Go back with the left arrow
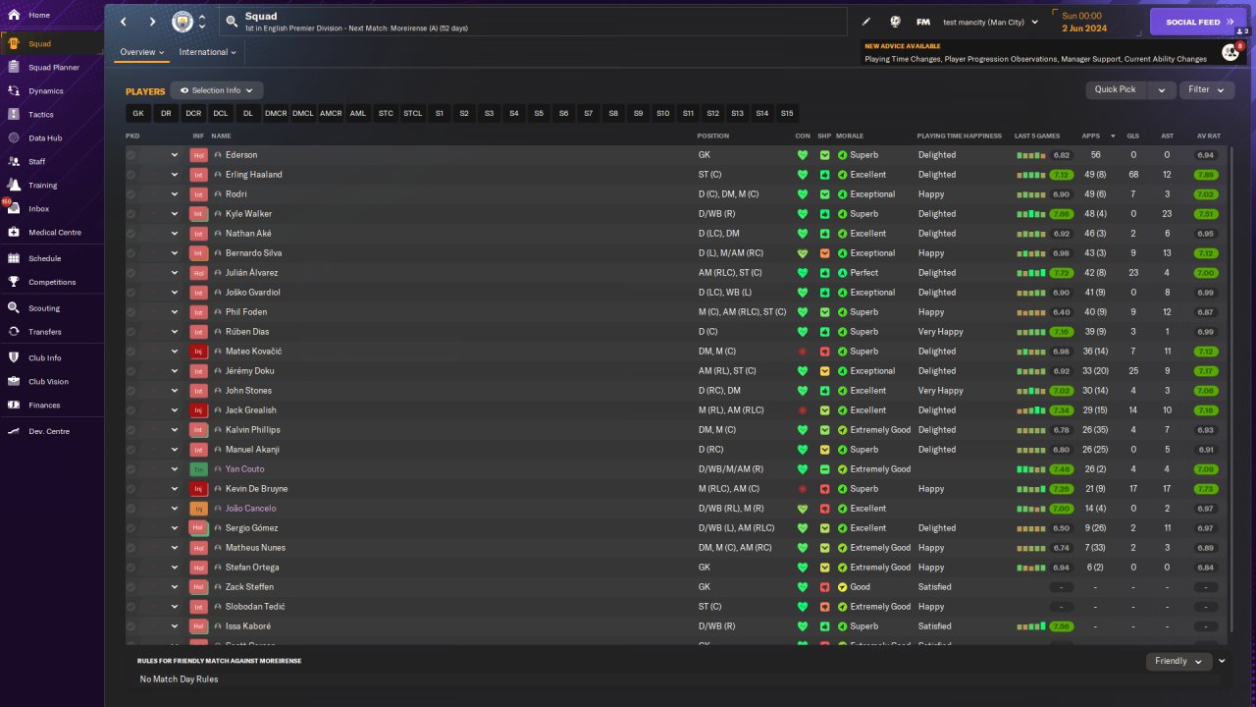Screen dimensions: 1256x707 pos(124,22)
